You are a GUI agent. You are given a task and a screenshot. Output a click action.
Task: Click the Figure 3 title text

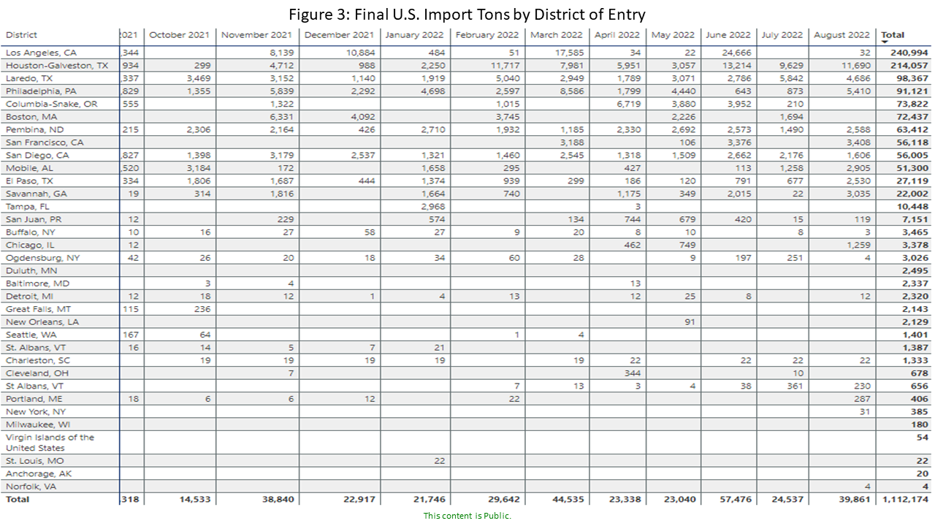(x=467, y=14)
